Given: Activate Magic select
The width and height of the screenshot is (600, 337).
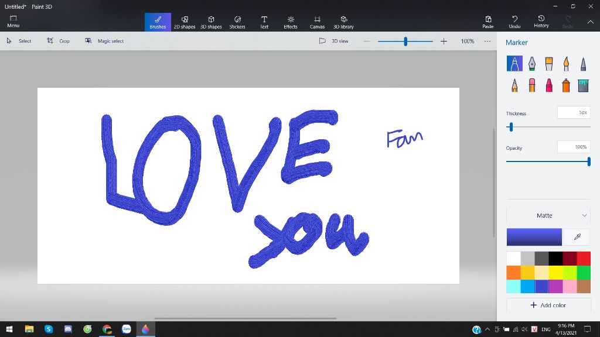Looking at the screenshot, I should pyautogui.click(x=104, y=41).
